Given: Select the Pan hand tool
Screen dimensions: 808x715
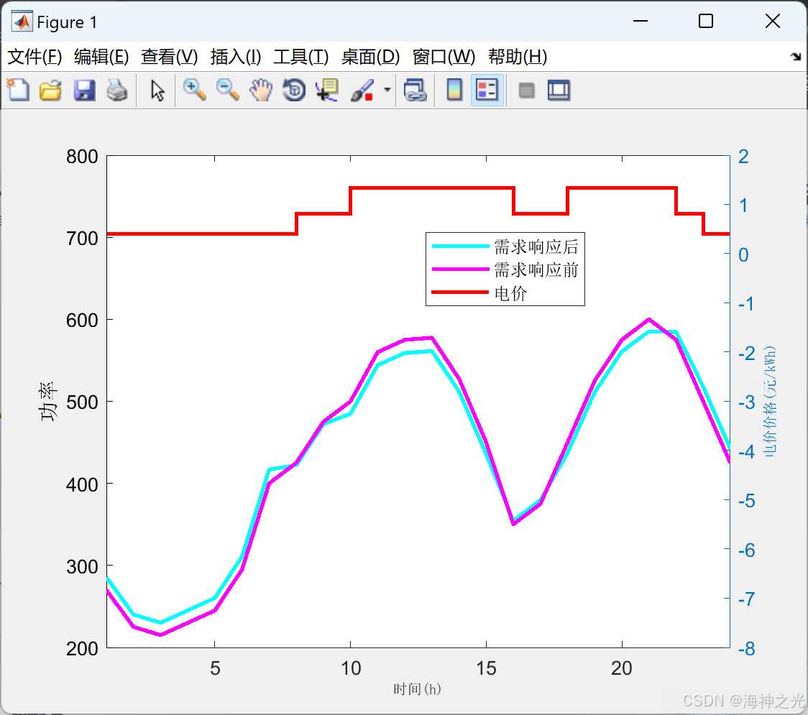Looking at the screenshot, I should pos(261,90).
